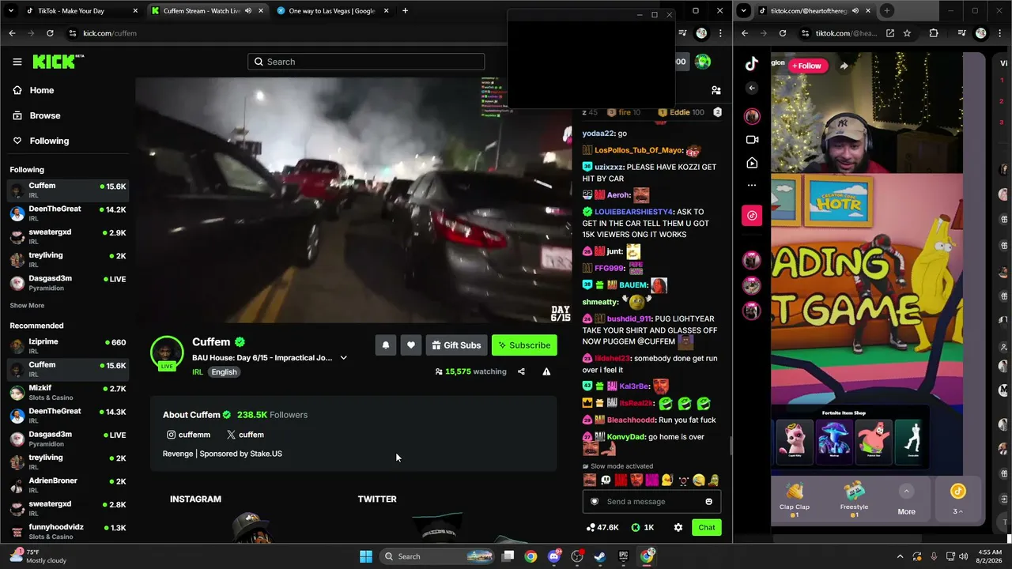Click the TikTok logo in TikTok window
Screen dimensions: 1012x569
pos(752,65)
